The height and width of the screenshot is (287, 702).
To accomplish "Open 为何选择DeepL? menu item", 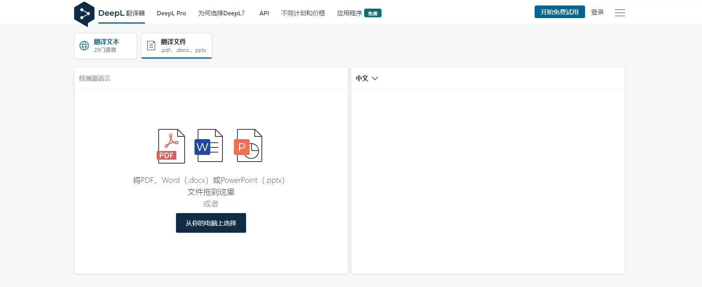I will 221,13.
